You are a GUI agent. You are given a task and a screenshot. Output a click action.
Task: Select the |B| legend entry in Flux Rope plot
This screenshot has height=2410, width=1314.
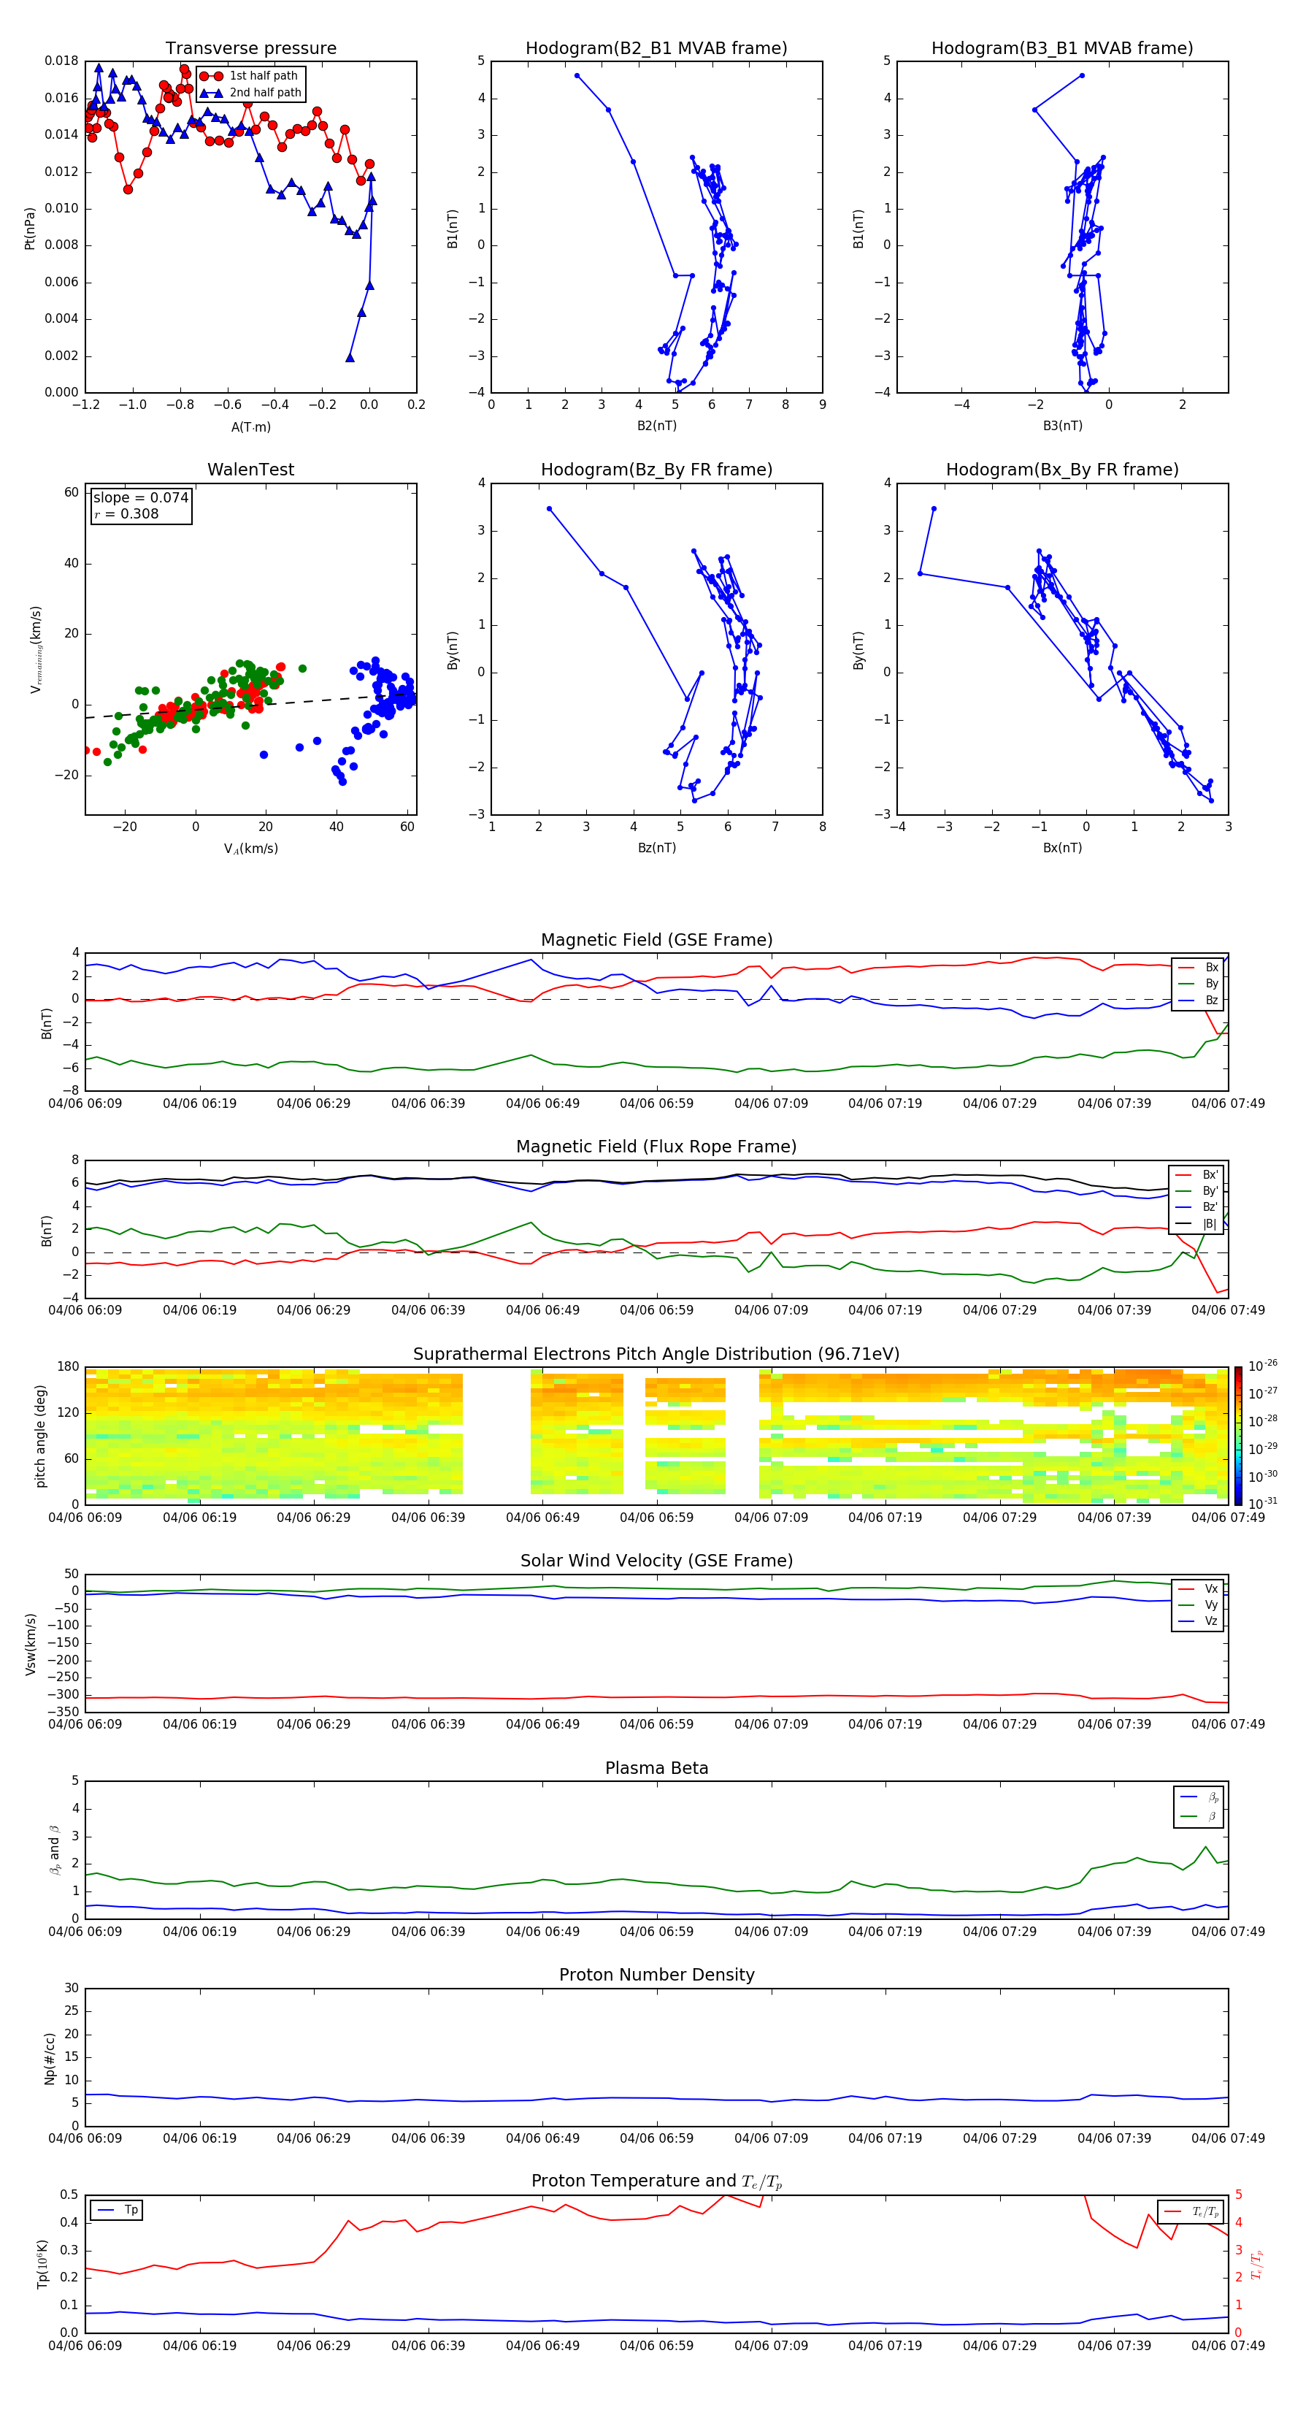[x=1197, y=1224]
